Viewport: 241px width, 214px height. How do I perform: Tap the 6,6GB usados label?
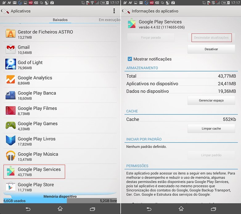click(14, 201)
